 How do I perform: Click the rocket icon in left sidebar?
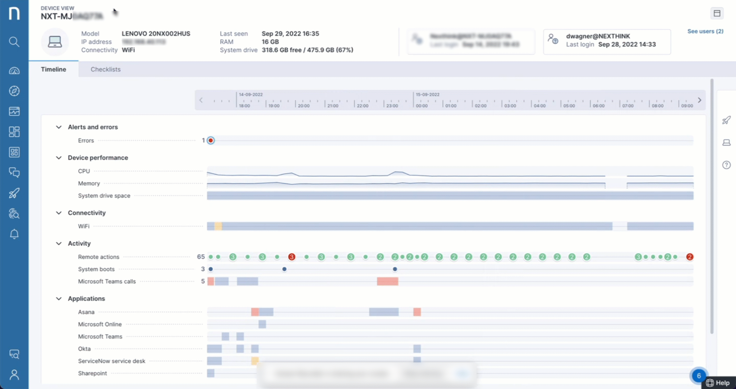tap(14, 193)
